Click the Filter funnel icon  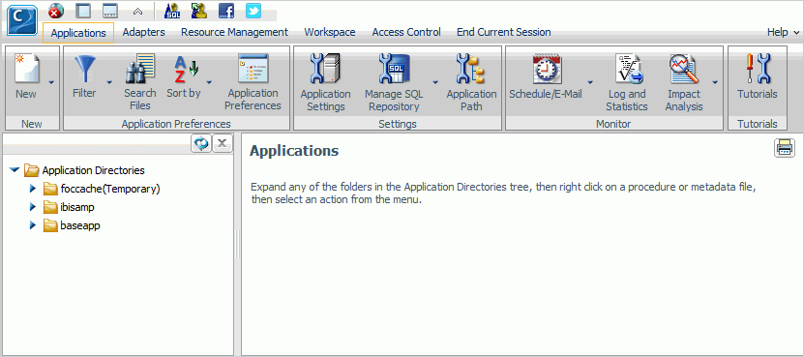tap(84, 69)
